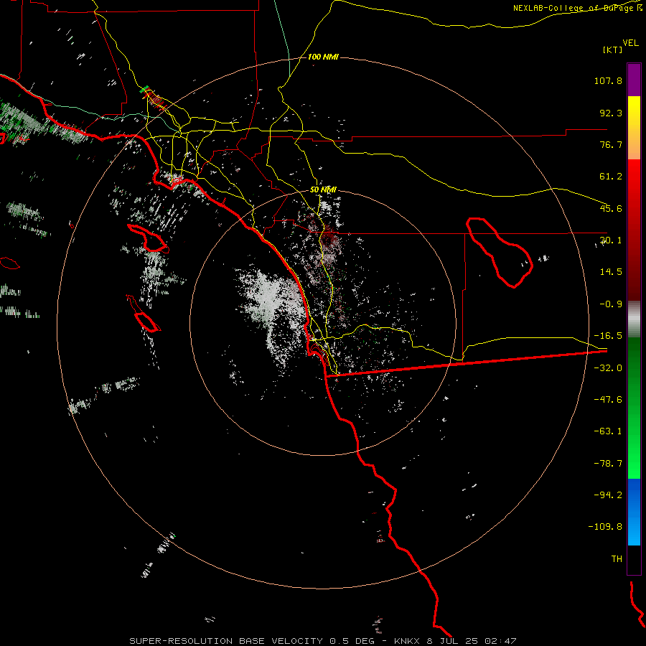Click the TH legend label
The width and height of the screenshot is (646, 646).
pos(617,559)
